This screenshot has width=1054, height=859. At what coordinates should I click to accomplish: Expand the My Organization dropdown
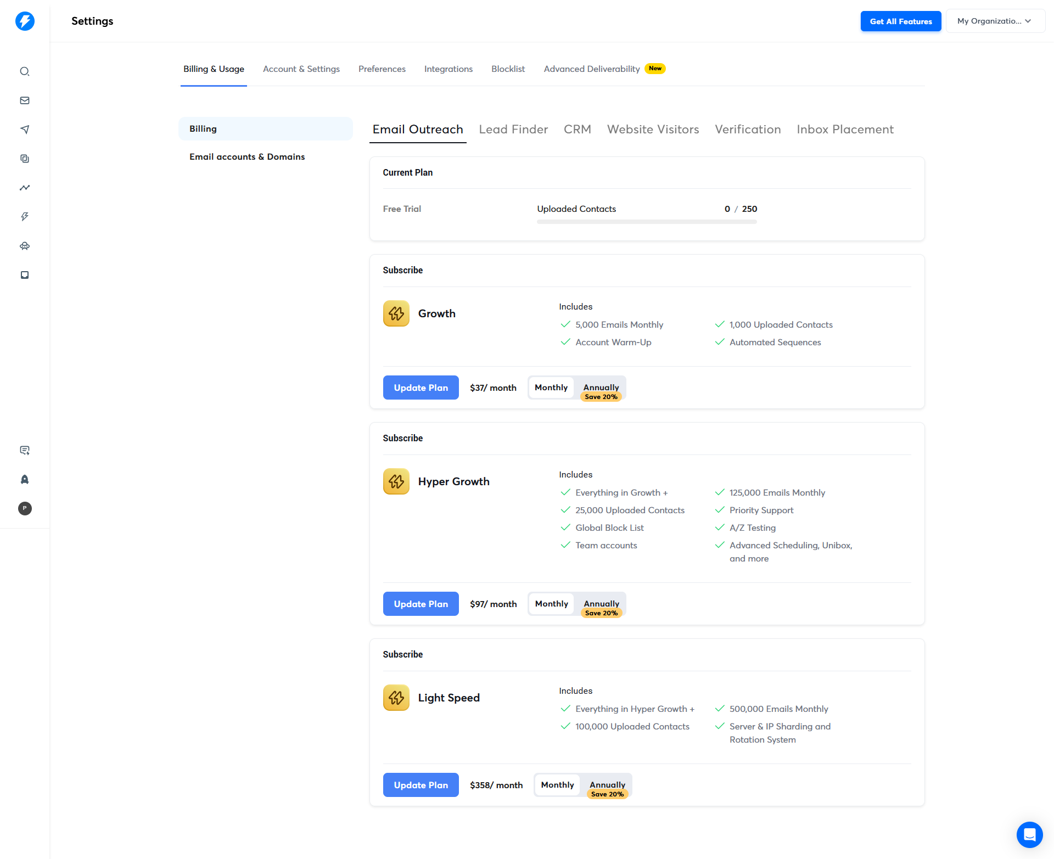pos(995,21)
